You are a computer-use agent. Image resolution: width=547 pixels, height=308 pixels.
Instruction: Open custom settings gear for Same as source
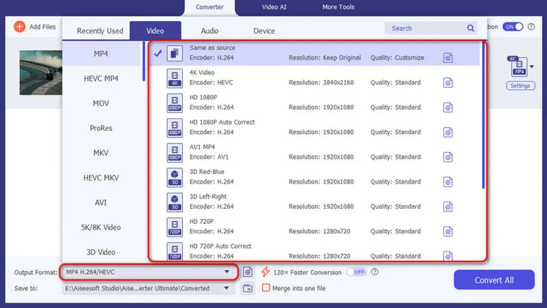pyautogui.click(x=448, y=58)
